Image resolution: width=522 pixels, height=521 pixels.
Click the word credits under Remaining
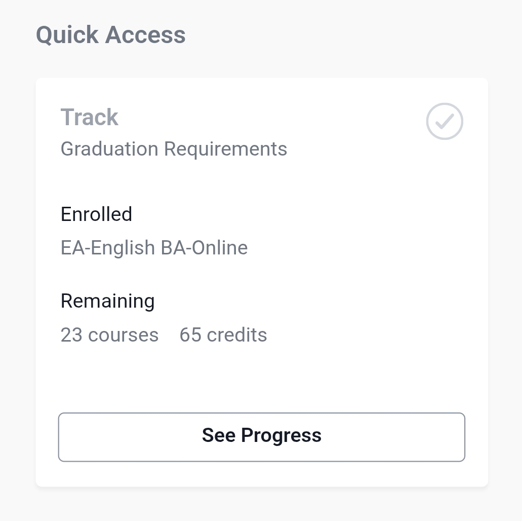point(237,334)
